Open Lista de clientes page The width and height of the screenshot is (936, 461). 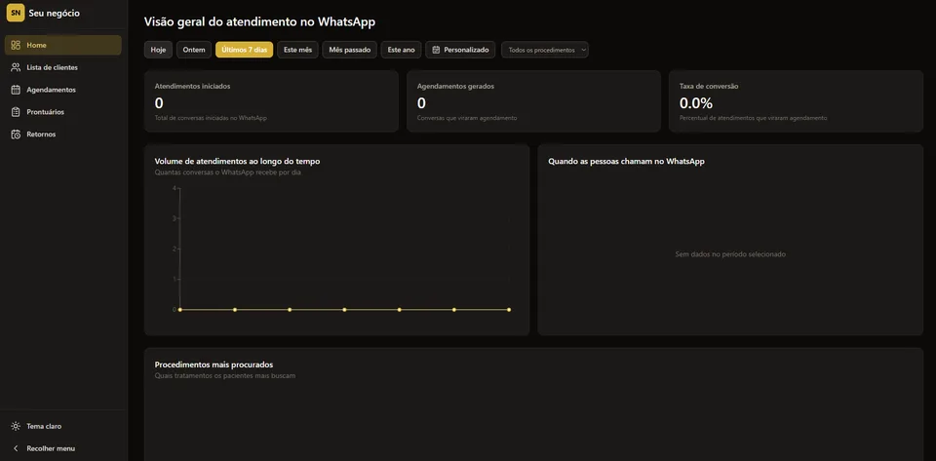pyautogui.click(x=62, y=67)
